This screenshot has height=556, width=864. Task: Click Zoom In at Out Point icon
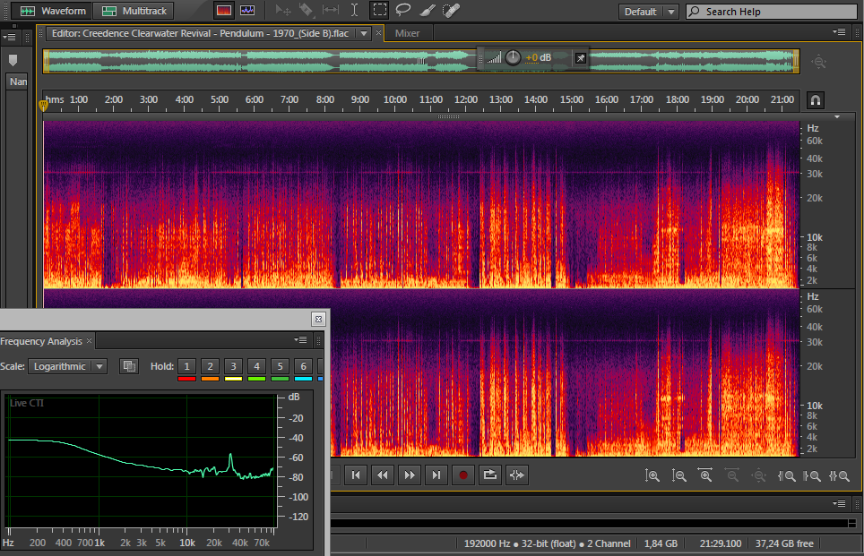(812, 475)
